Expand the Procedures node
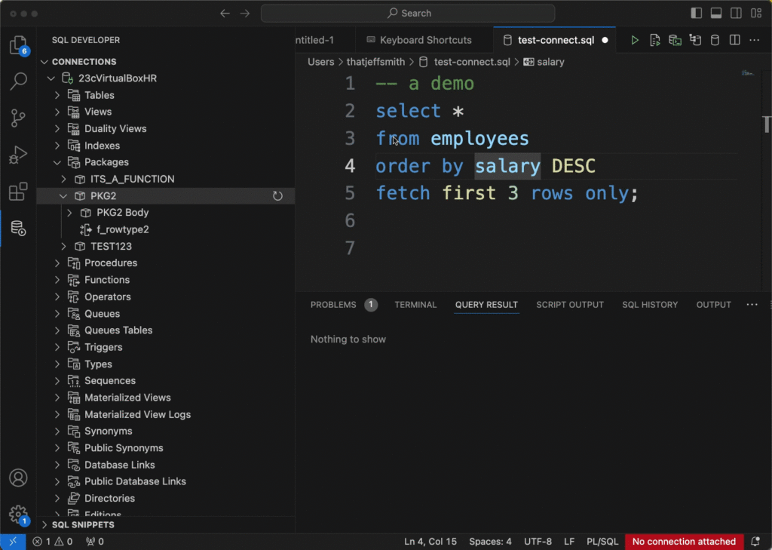This screenshot has width=772, height=550. pyautogui.click(x=57, y=263)
